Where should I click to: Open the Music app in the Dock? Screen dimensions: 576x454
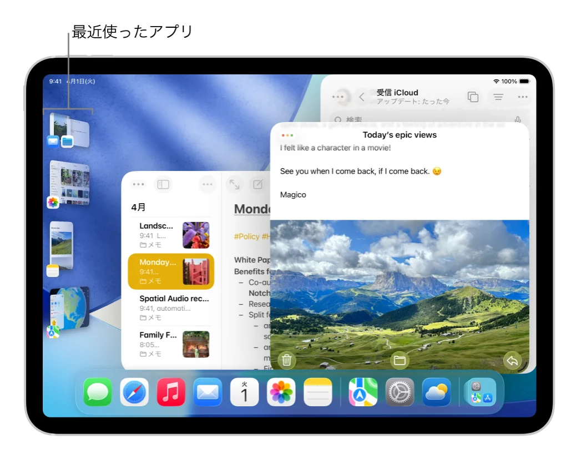171,392
